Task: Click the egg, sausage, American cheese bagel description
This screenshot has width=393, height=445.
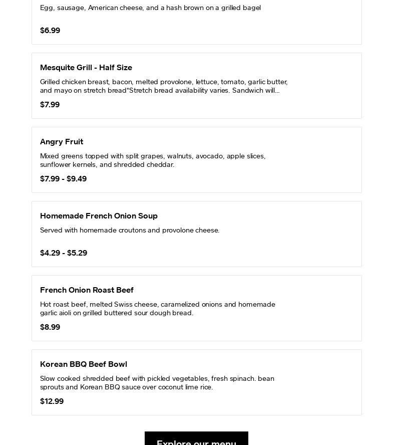Action: tap(150, 8)
